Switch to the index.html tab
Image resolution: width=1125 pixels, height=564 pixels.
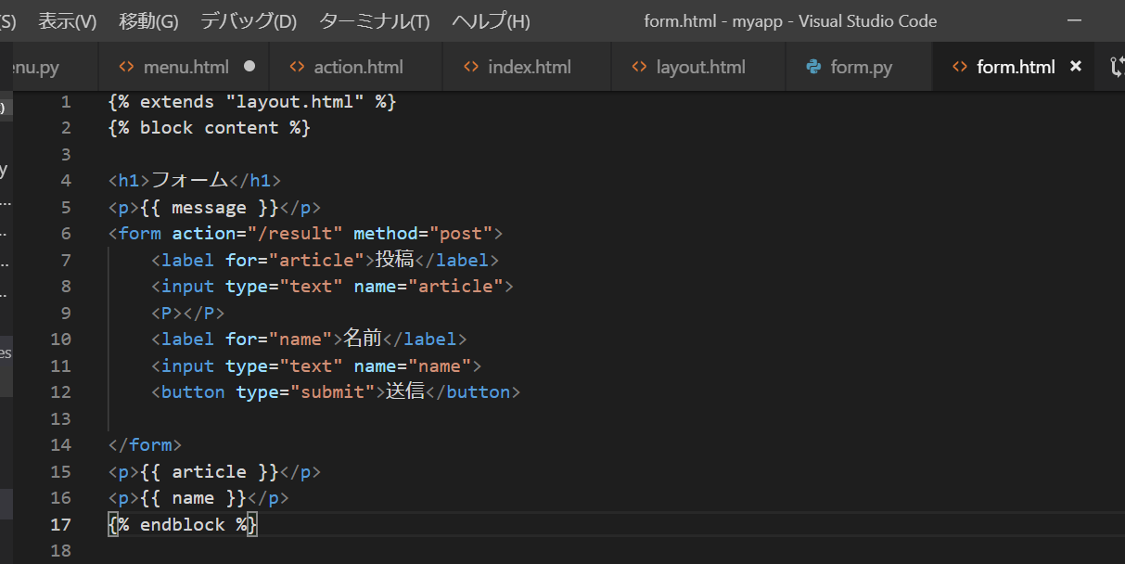pos(527,67)
